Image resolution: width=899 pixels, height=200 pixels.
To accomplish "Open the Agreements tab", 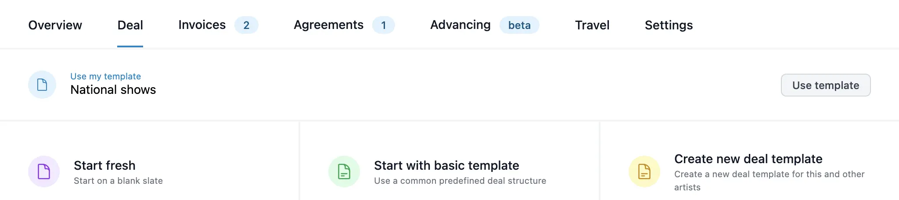I will (328, 25).
